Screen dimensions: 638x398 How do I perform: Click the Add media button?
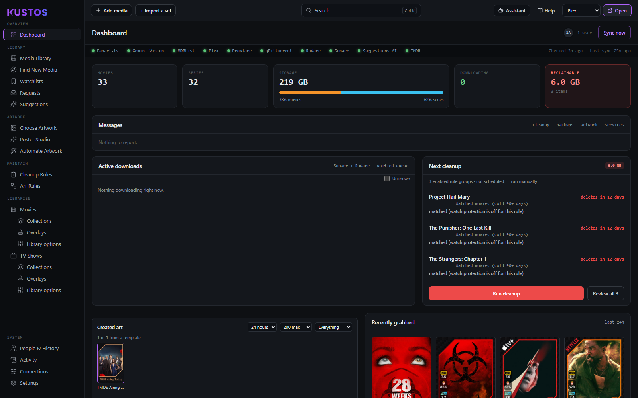(111, 11)
